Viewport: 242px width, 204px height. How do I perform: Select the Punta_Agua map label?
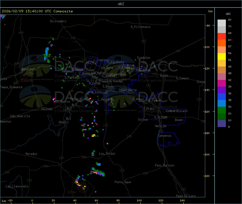point(123,182)
